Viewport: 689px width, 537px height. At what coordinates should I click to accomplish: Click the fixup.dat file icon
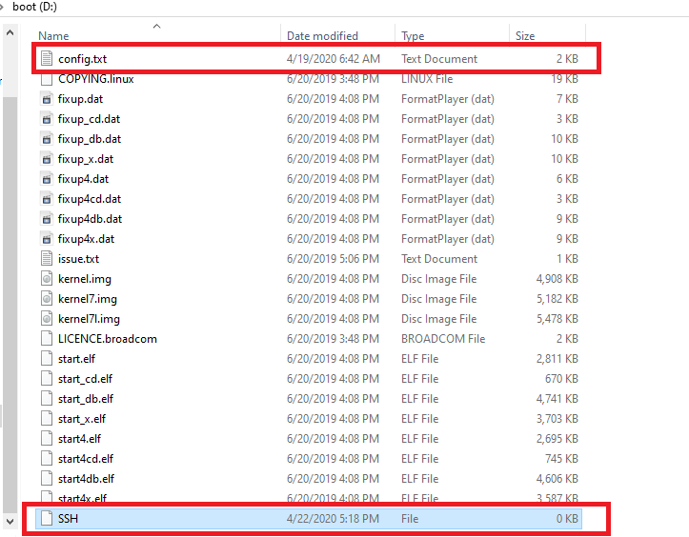[47, 99]
